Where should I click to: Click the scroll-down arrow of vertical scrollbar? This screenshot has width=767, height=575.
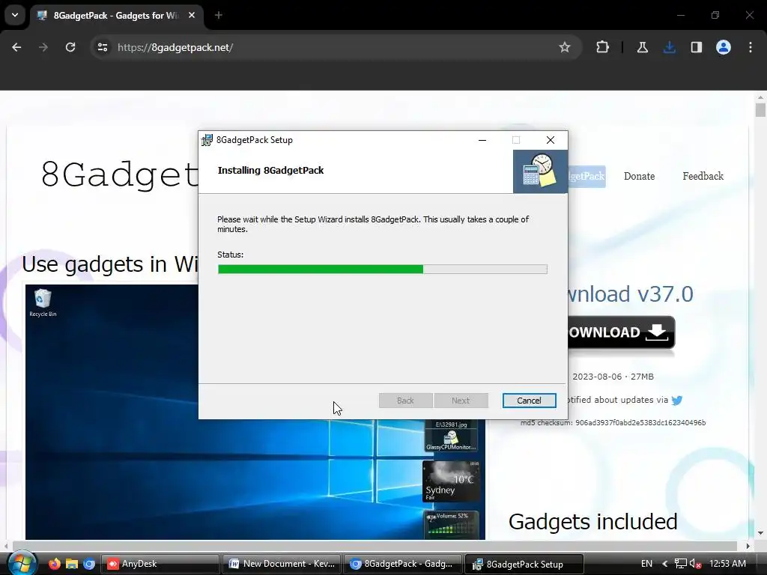click(760, 533)
